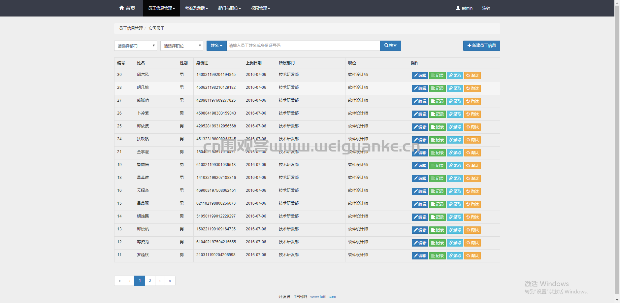View 记录 for employee 罗延秋
Viewport: 620px width, 303px height.
coord(438,256)
